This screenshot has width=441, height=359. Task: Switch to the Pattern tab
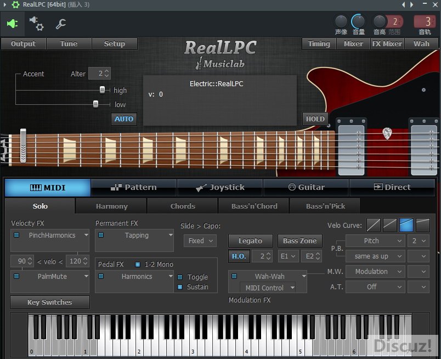click(133, 187)
